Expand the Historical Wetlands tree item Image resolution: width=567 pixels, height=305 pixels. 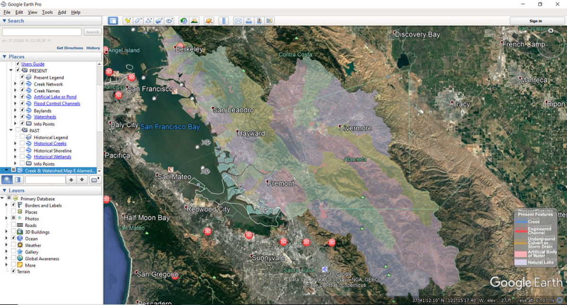[x=15, y=157]
